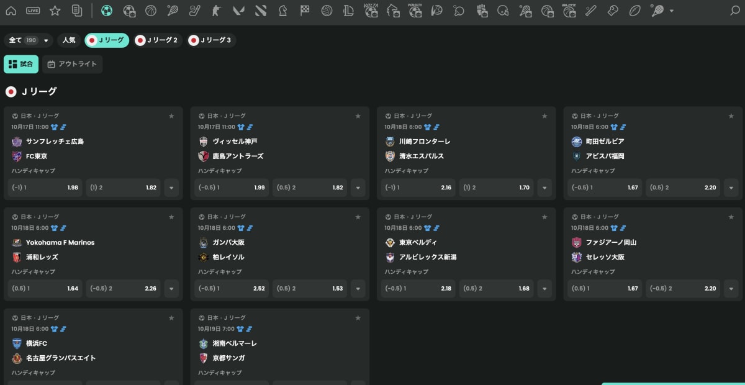Favorite the ファジアーノ岡山 match star
This screenshot has width=745, height=385.
click(731, 217)
